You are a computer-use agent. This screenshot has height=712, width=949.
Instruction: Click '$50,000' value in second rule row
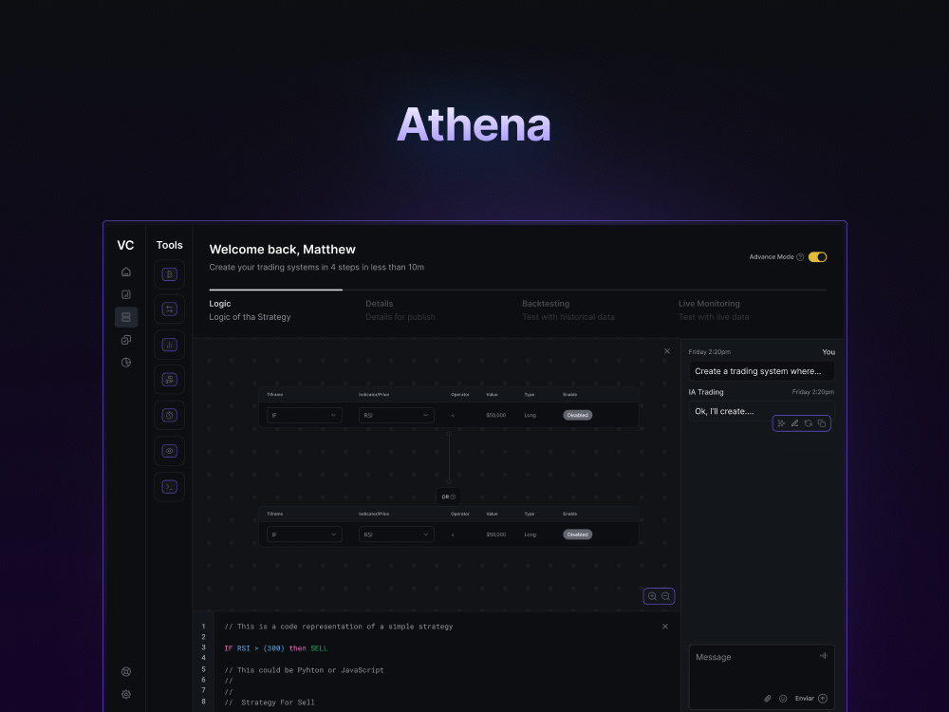pos(495,534)
